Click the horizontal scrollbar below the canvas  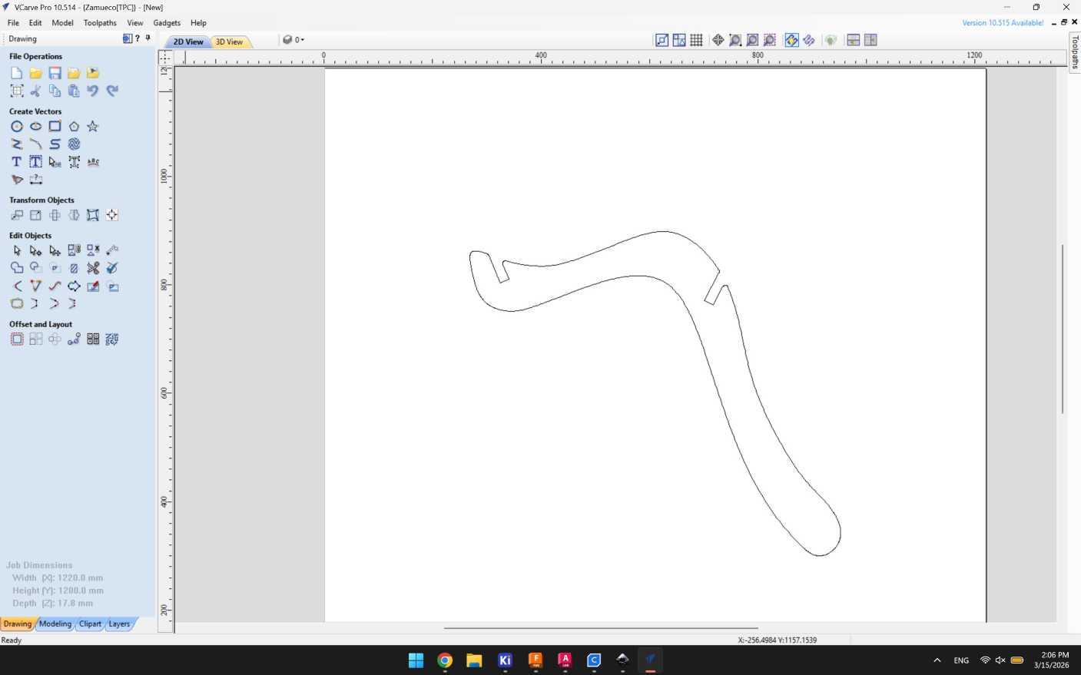tap(601, 628)
